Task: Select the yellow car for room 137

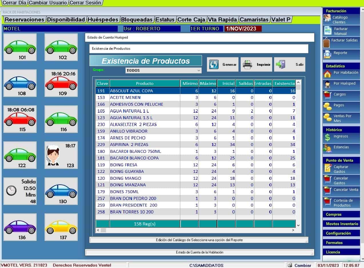Action: (61, 227)
